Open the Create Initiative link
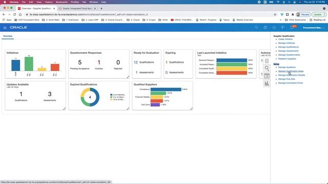This screenshot has width=328, height=184. click(x=285, y=39)
